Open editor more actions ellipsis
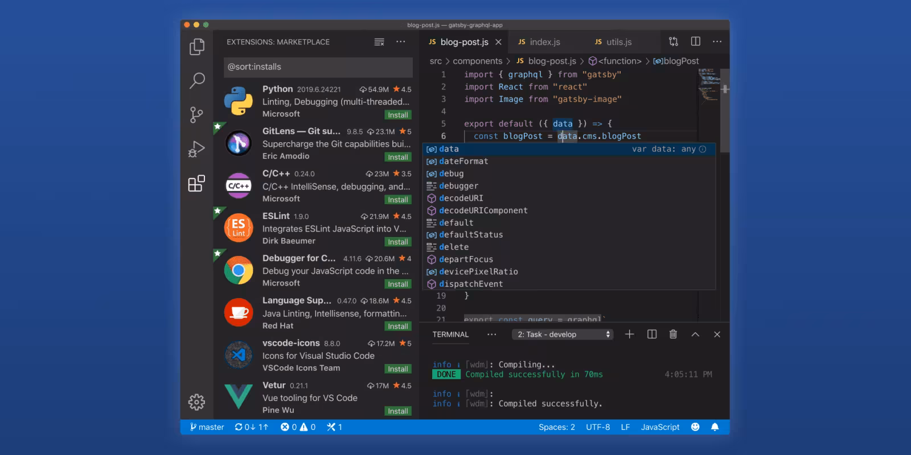This screenshot has height=455, width=911. pyautogui.click(x=717, y=42)
